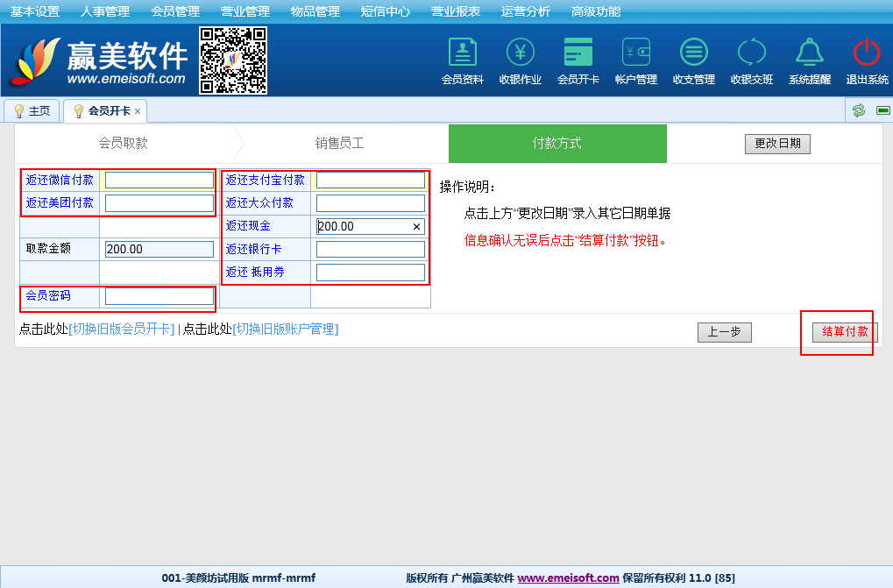Clear the 返还现金 field with X
Image resolution: width=893 pixels, height=588 pixels.
click(416, 226)
